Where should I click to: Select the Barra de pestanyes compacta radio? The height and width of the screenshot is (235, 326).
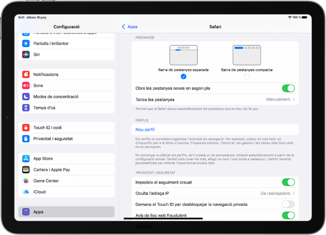click(x=247, y=76)
